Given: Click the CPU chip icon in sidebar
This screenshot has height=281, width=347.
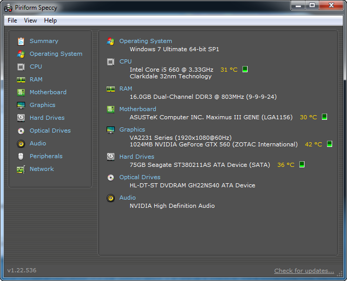Looking at the screenshot, I should (21, 67).
